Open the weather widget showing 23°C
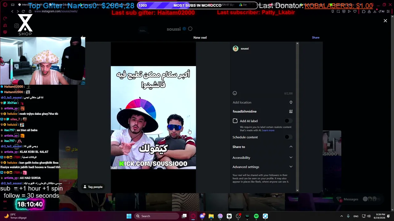The image size is (394, 221). point(15,216)
